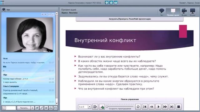Click the lock icon in the top bar
Image resolution: width=200 pixels, height=112 pixels.
coord(111,2)
